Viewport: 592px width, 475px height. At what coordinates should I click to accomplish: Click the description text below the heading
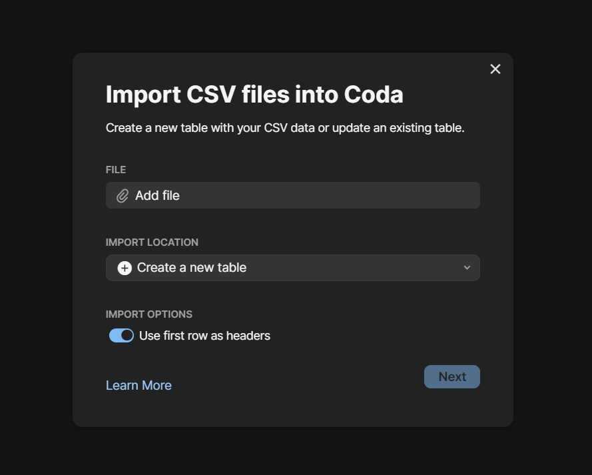tap(285, 128)
